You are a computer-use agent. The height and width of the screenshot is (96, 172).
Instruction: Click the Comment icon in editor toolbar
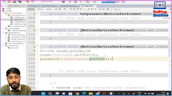116,9
